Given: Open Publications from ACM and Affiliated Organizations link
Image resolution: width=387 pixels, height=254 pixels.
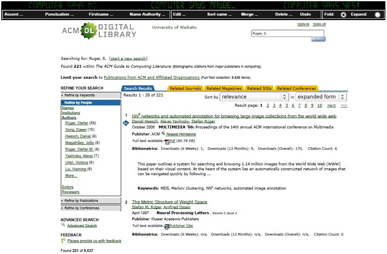Looking at the screenshot, I should pyautogui.click(x=152, y=78).
